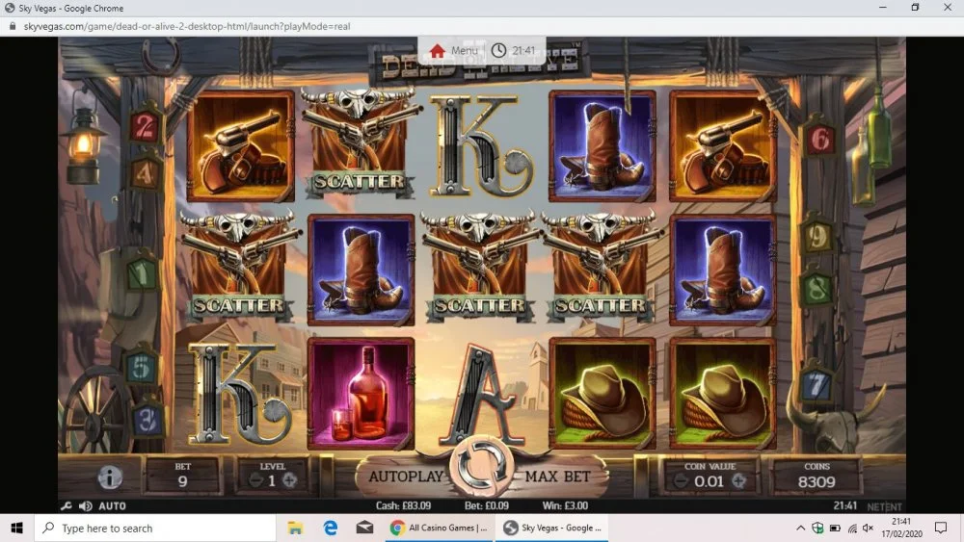Image resolution: width=964 pixels, height=542 pixels.
Task: Select payline 9 marker
Action: coord(817,236)
